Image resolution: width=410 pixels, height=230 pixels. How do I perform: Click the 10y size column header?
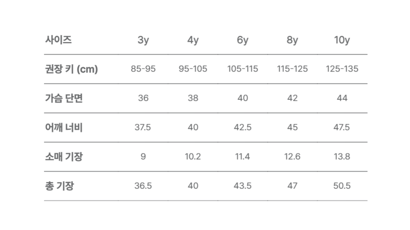coord(342,40)
